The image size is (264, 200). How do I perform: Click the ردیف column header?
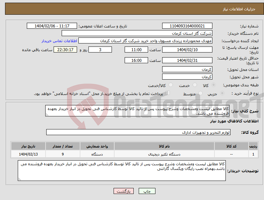(253, 146)
